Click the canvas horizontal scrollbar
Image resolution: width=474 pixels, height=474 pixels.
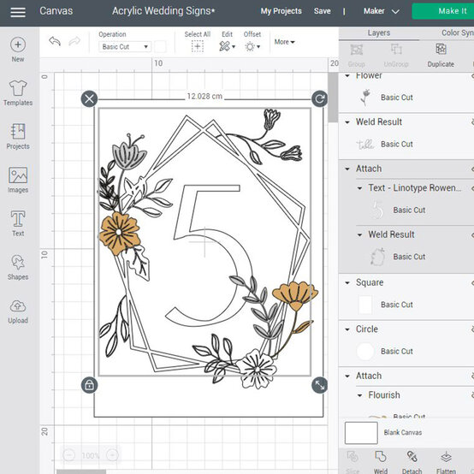81,471
